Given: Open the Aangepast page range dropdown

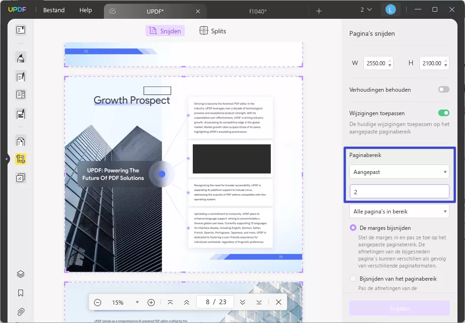Looking at the screenshot, I should coord(399,172).
